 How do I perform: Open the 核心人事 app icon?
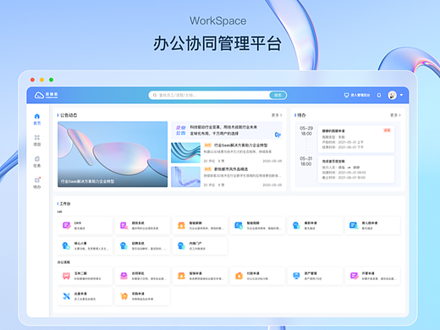[66, 245]
